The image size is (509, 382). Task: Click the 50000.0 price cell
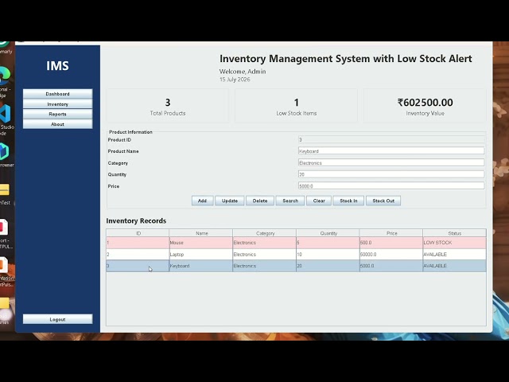click(x=391, y=255)
